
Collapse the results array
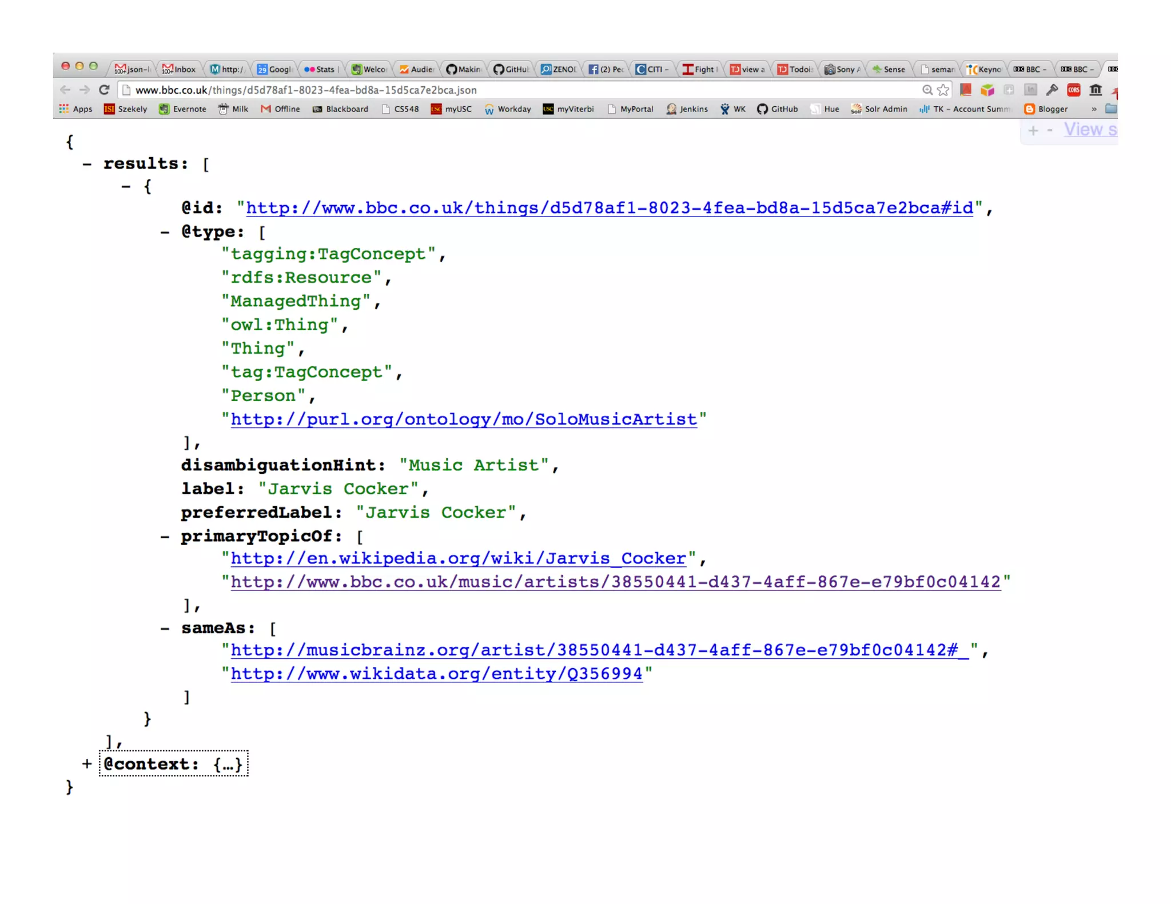click(x=87, y=164)
